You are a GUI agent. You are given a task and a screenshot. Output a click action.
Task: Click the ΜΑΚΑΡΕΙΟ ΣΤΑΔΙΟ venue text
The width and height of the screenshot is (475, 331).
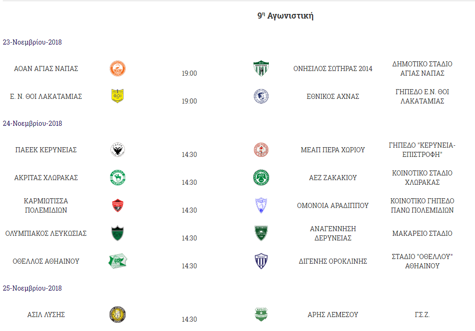point(422,234)
